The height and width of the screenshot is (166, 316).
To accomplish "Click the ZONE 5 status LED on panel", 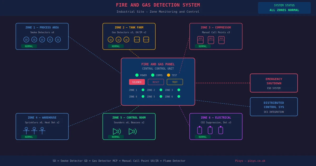I will coord(161,96).
